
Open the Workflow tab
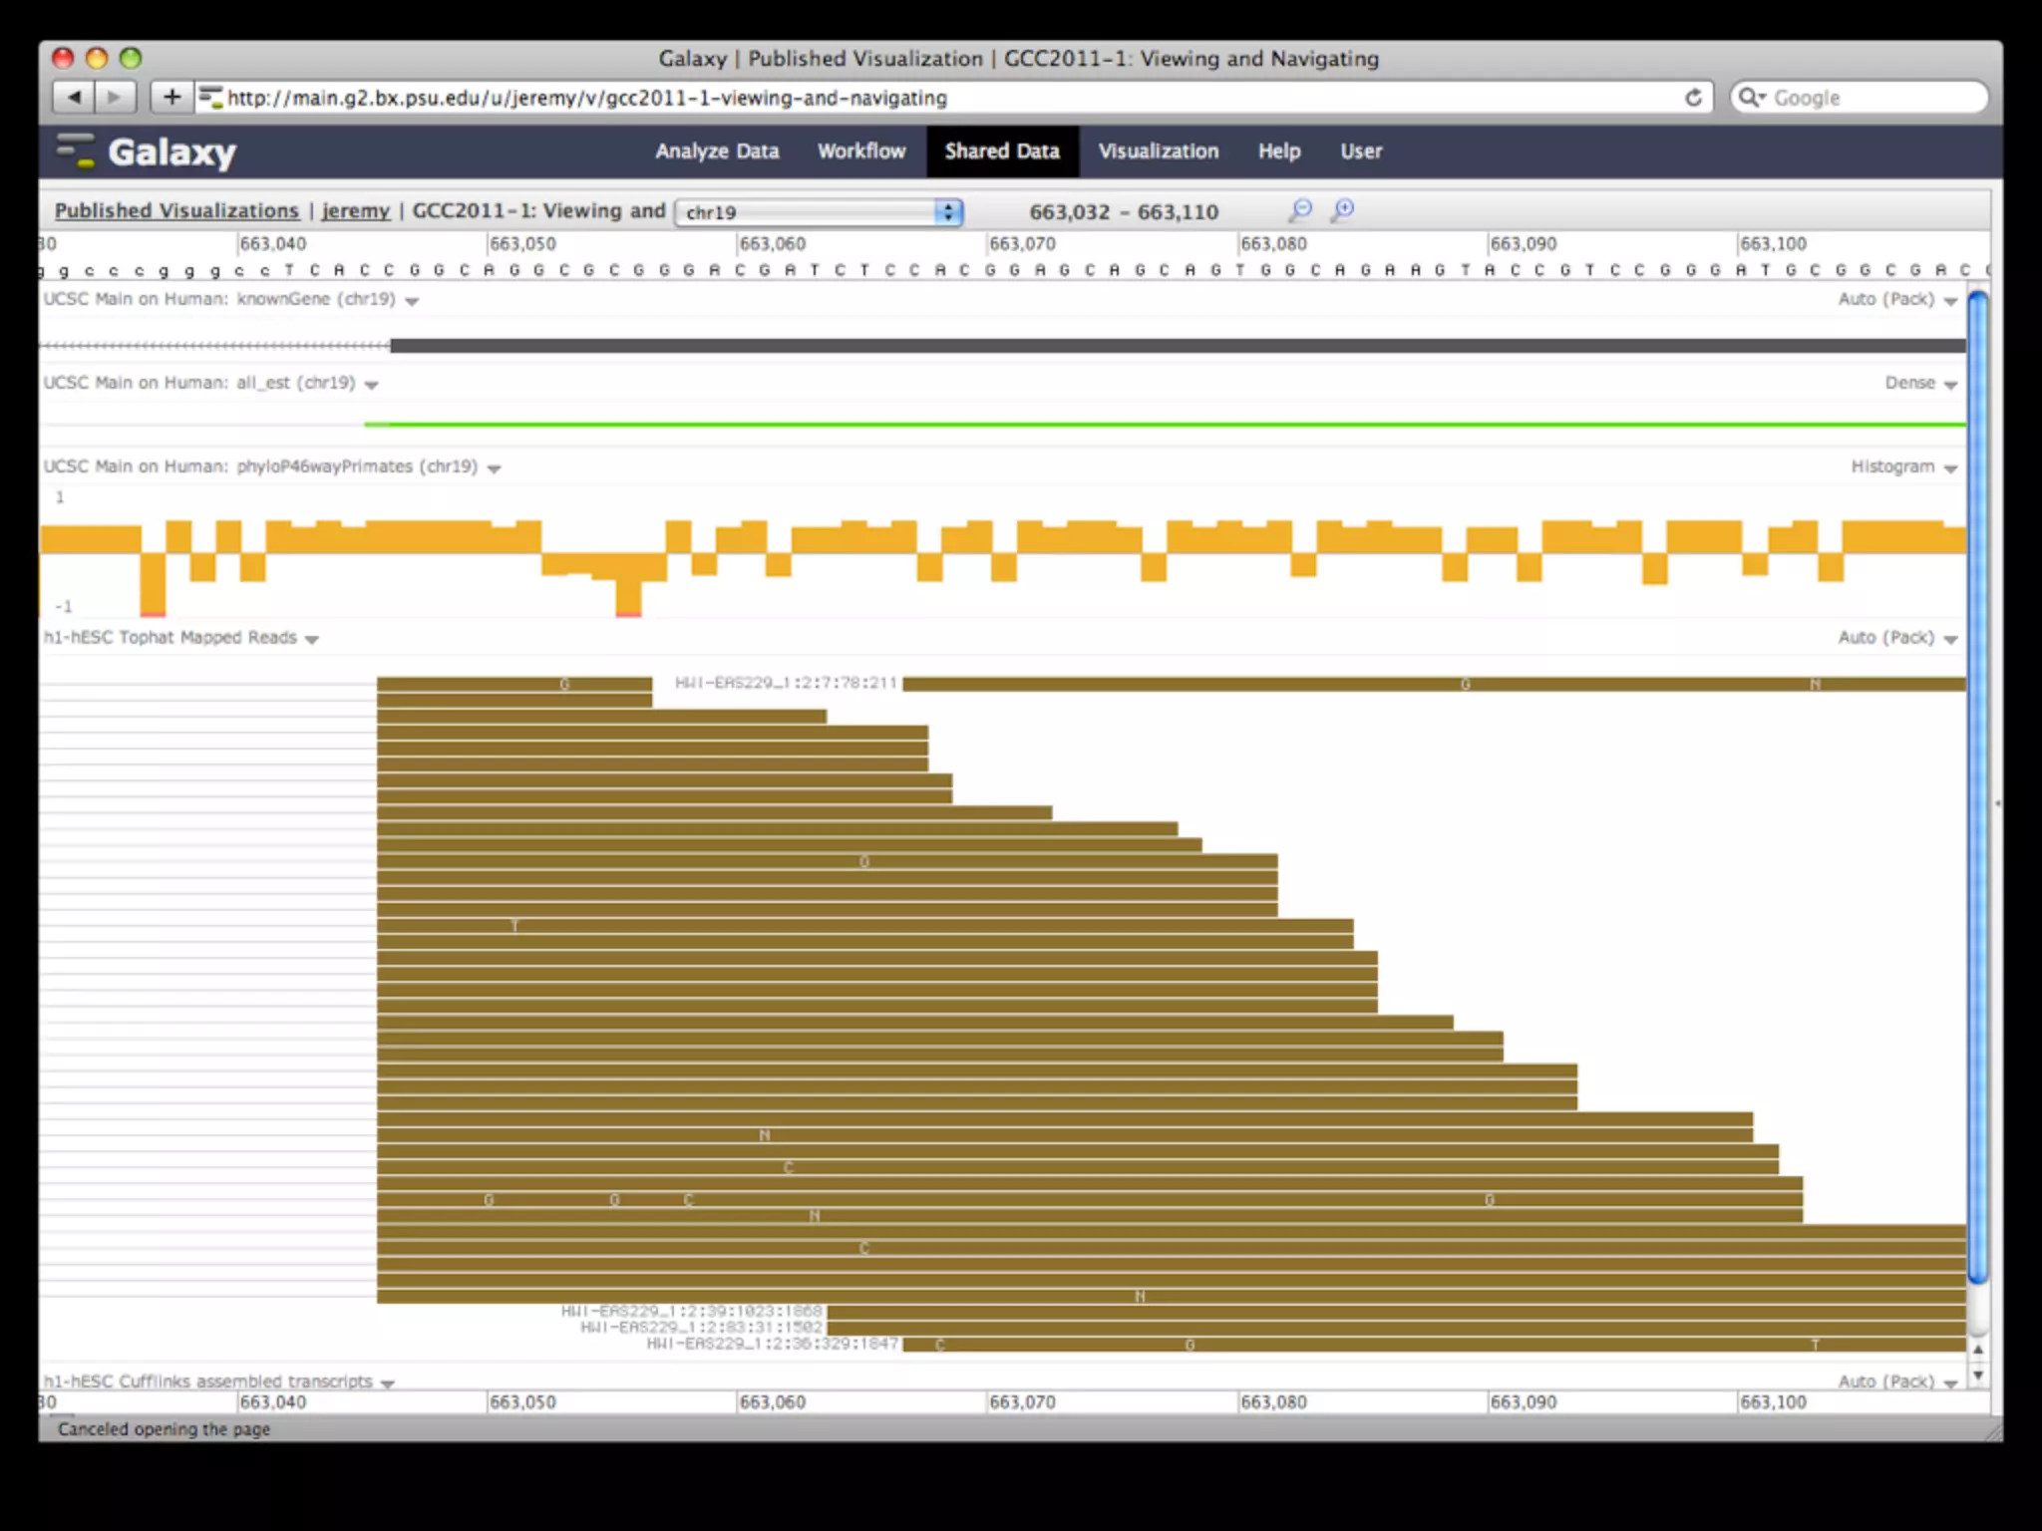(861, 152)
